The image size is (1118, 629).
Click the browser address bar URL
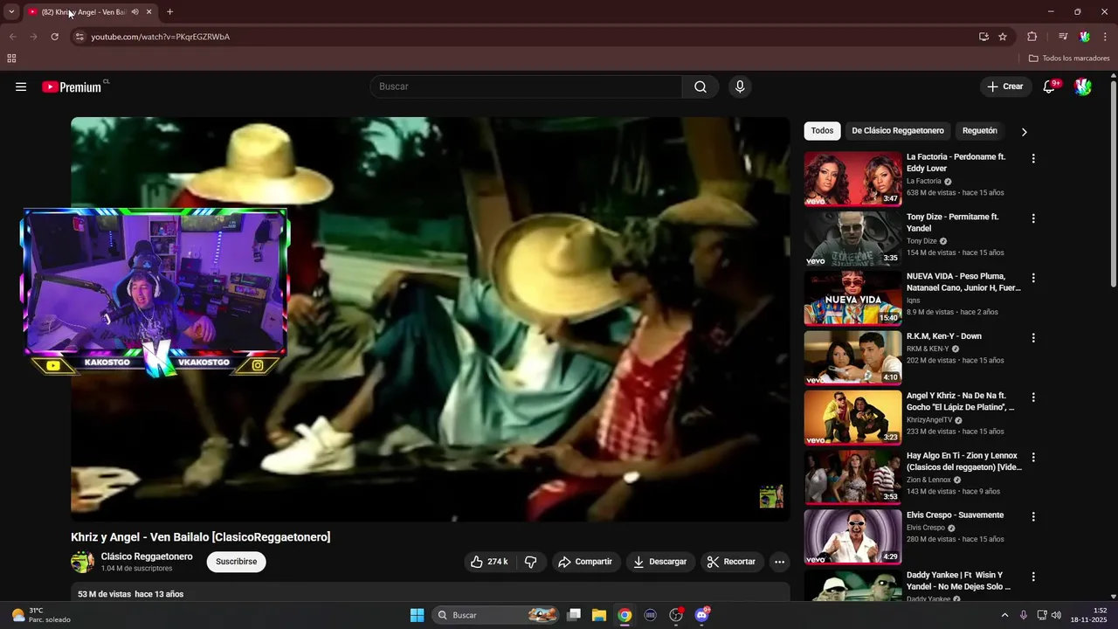click(x=161, y=37)
